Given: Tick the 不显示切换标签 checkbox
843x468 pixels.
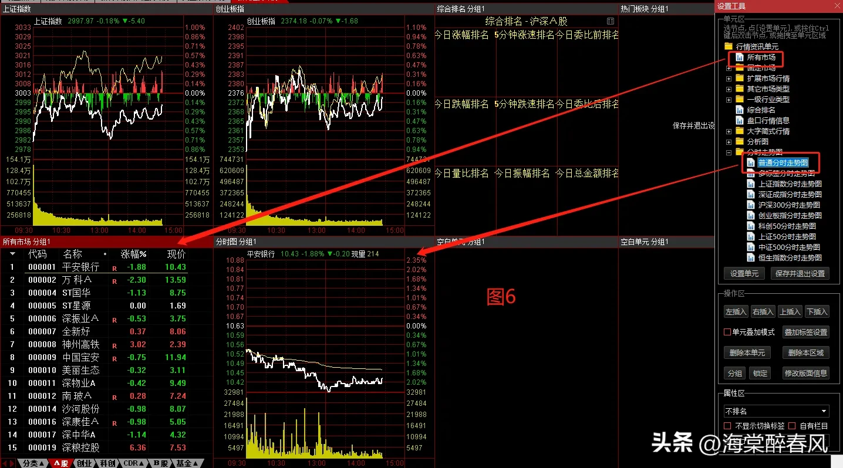Looking at the screenshot, I should tap(727, 426).
